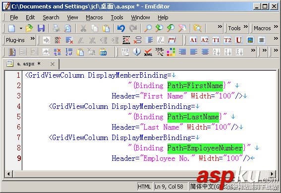Apply underline with U icon

pyautogui.click(x=239, y=40)
